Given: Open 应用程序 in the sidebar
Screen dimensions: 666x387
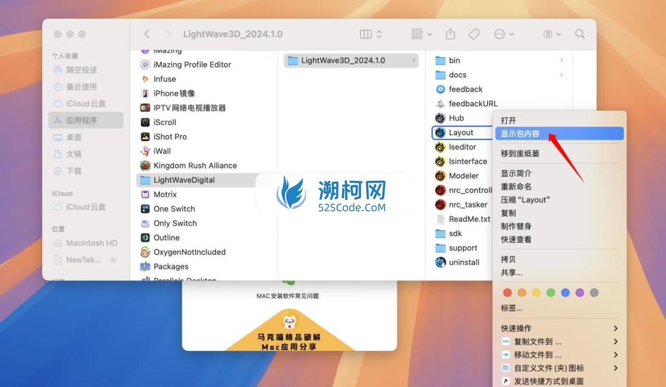Looking at the screenshot, I should [86, 121].
